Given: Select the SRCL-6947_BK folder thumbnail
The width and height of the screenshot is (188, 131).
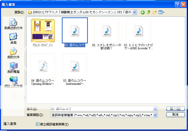Looking at the screenshot, I should (x=43, y=30).
